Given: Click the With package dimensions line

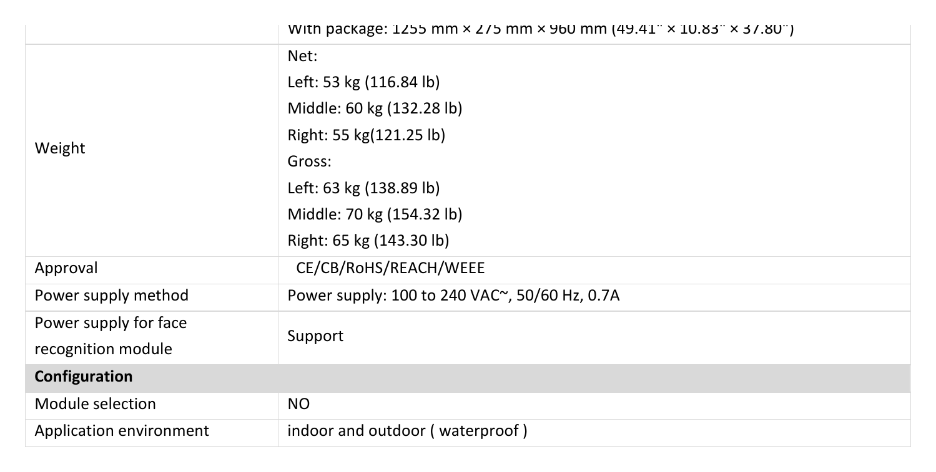Looking at the screenshot, I should (540, 29).
